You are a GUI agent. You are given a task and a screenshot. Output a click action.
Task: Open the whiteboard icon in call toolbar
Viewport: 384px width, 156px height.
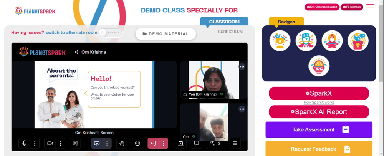[181, 143]
